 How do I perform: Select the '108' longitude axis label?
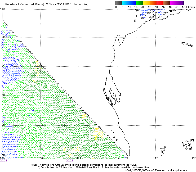click(x=41, y=158)
